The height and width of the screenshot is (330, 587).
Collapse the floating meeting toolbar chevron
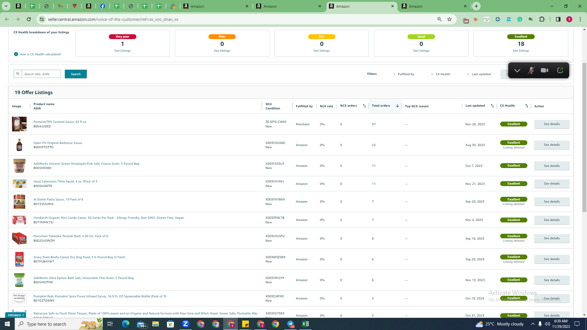click(517, 71)
